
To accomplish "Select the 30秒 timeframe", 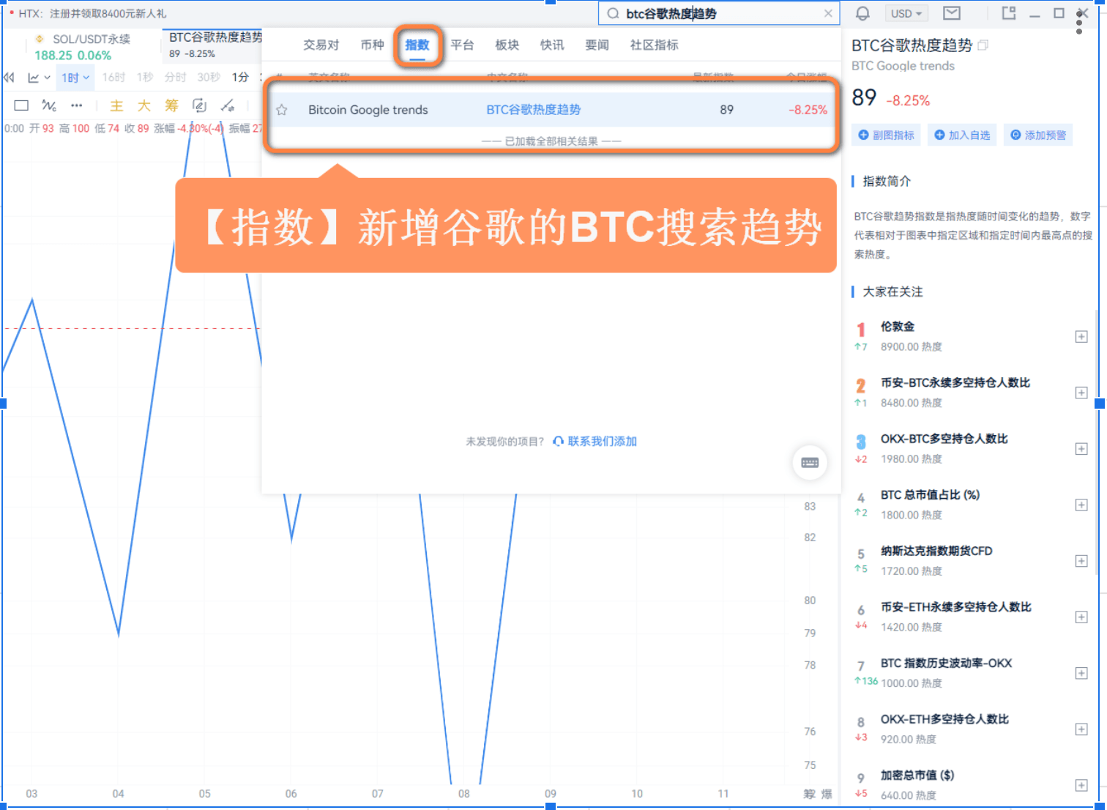I will pos(209,77).
